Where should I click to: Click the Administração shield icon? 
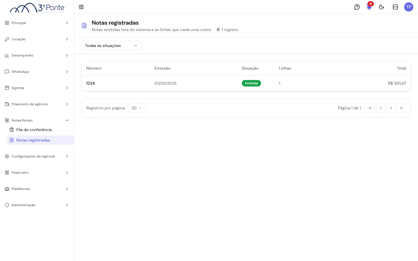(x=7, y=205)
